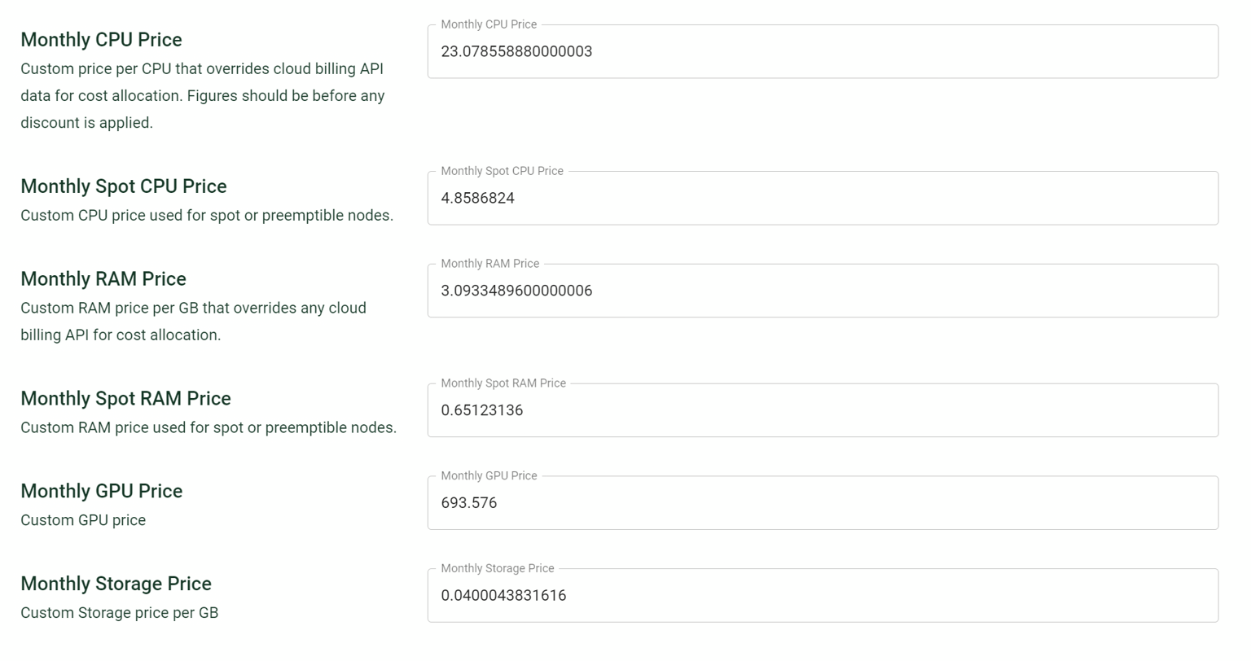
Task: Focus the Monthly Spot CPU Price field
Action: (823, 198)
